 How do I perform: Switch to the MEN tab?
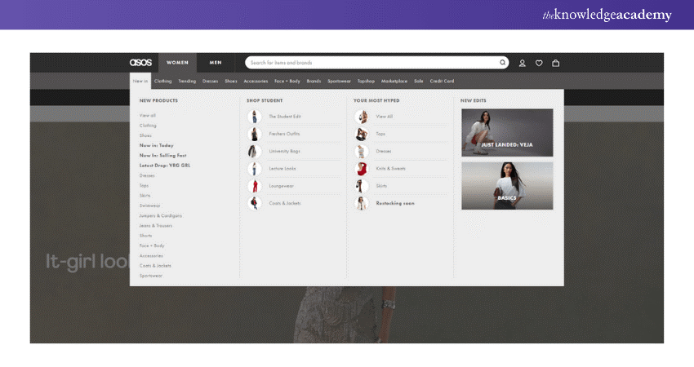[215, 62]
